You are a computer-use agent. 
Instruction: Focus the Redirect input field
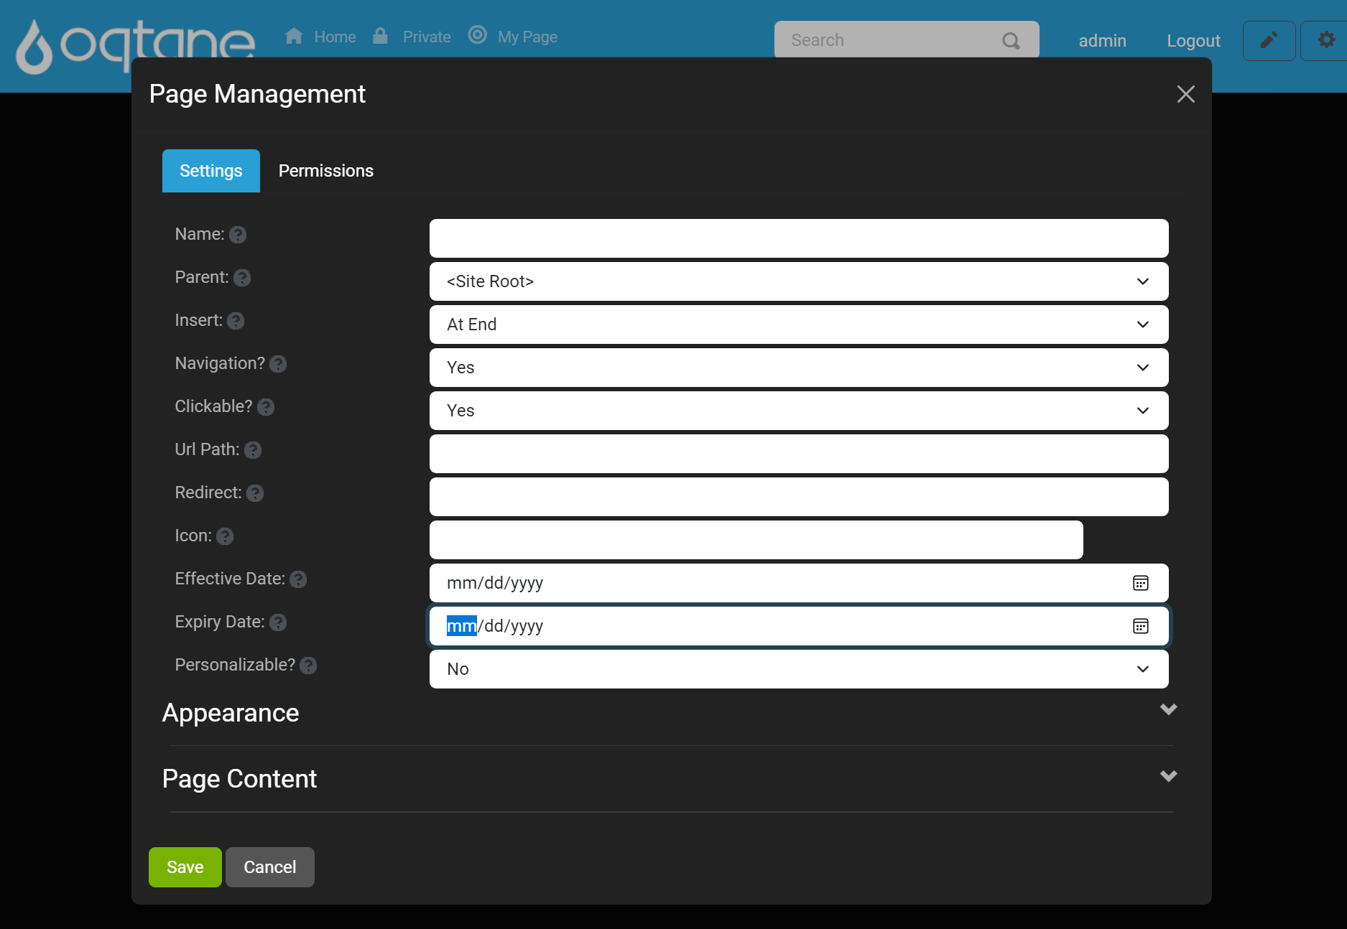click(799, 497)
